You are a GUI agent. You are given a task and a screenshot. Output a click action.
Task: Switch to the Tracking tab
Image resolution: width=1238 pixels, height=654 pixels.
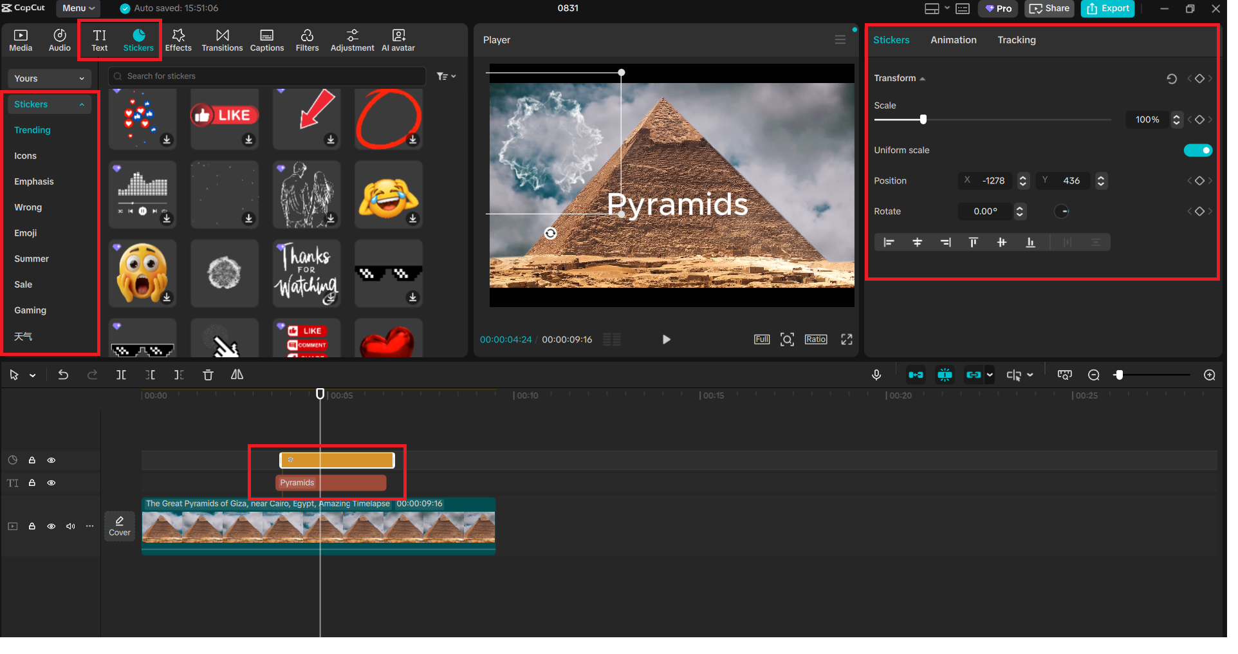tap(1016, 40)
